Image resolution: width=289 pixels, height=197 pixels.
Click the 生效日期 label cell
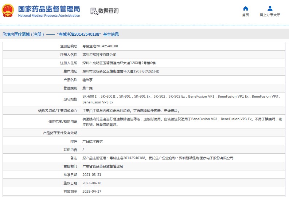pyautogui.click(x=42, y=183)
